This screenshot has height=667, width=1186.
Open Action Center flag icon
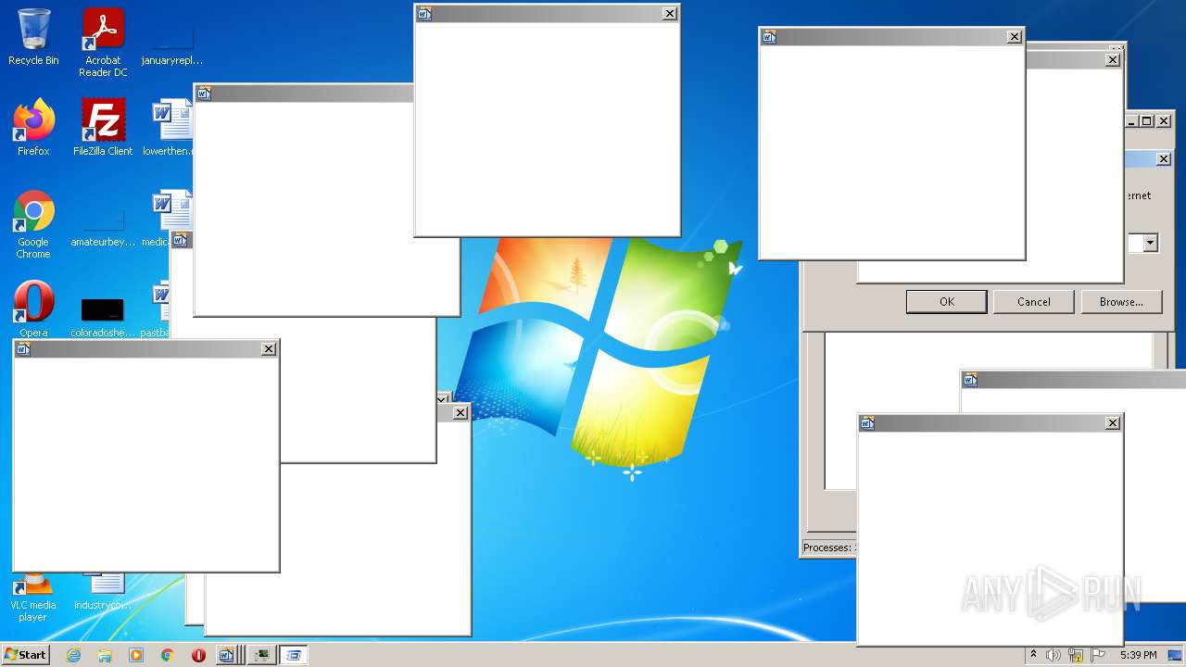coord(1098,655)
